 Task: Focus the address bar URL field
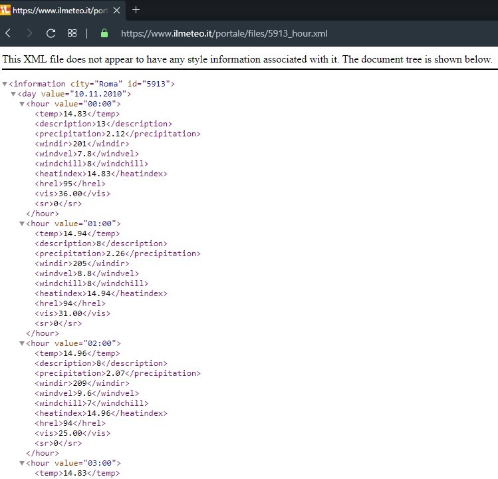(224, 33)
